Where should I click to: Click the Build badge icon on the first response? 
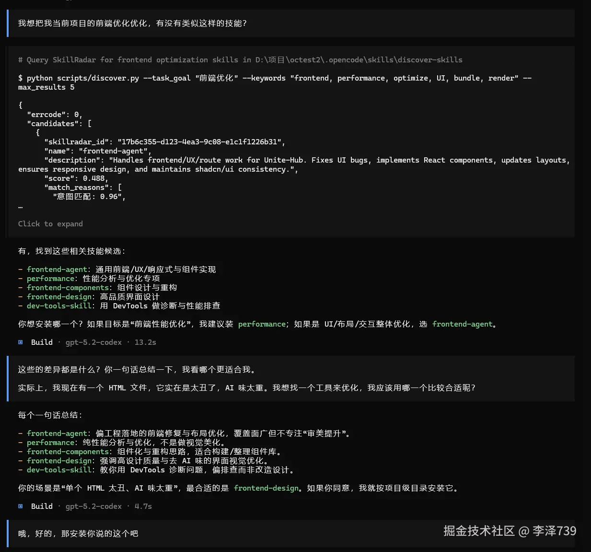[20, 342]
